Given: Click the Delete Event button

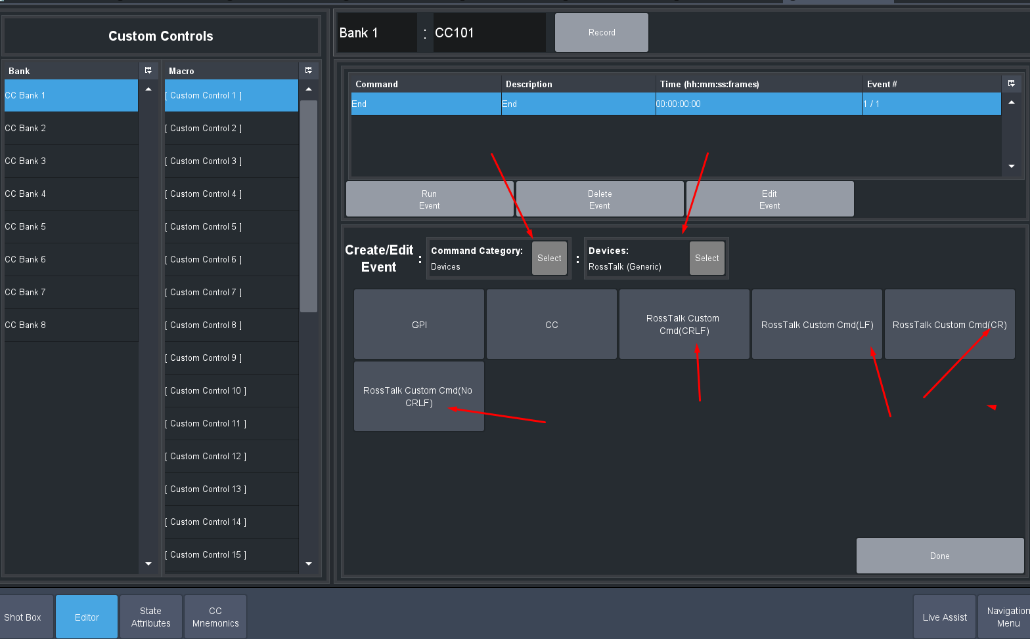Looking at the screenshot, I should coord(600,199).
